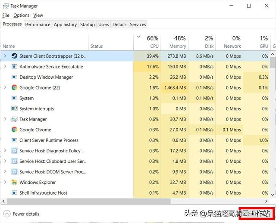The width and height of the screenshot is (276, 223).
Task: Switch to the Services tab
Action: pos(138,25)
